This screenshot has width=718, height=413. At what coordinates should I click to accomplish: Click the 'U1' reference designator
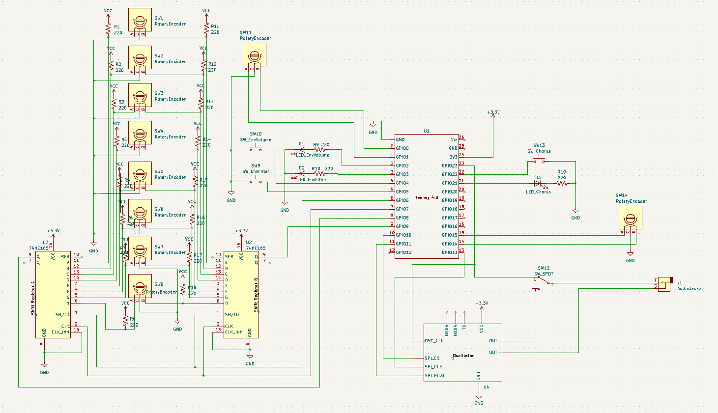(427, 131)
